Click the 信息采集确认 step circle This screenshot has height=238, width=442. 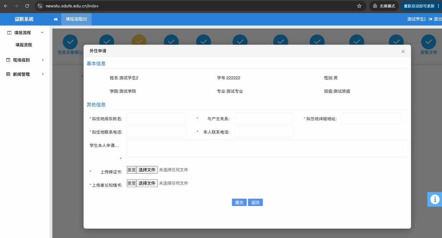[x=70, y=42]
